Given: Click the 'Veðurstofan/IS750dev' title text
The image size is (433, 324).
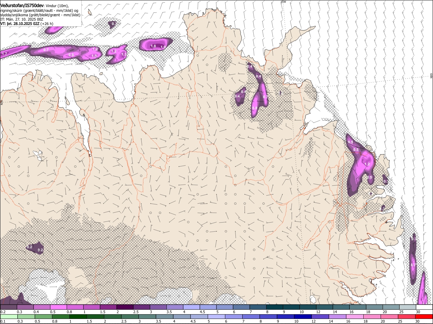Looking at the screenshot, I should tap(22, 5).
